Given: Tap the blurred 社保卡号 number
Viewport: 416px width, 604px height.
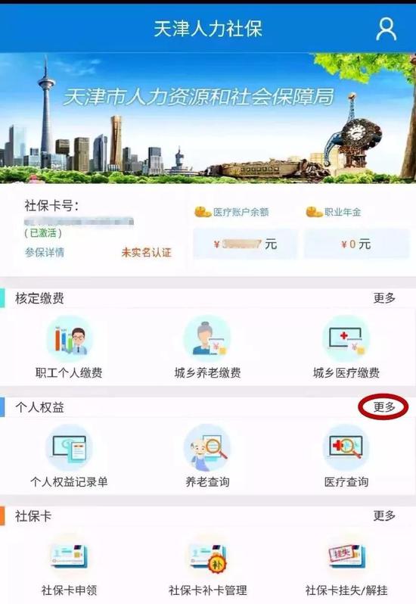Looking at the screenshot, I should click(79, 222).
